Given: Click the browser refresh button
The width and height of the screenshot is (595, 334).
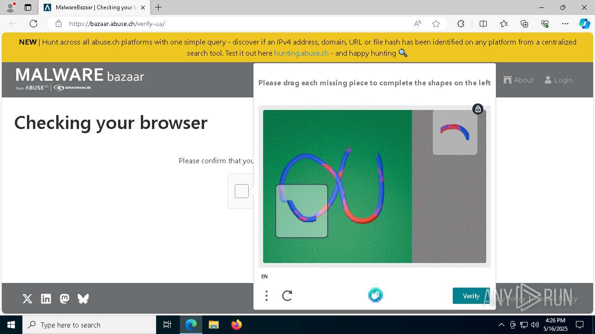Looking at the screenshot, I should click(x=33, y=24).
